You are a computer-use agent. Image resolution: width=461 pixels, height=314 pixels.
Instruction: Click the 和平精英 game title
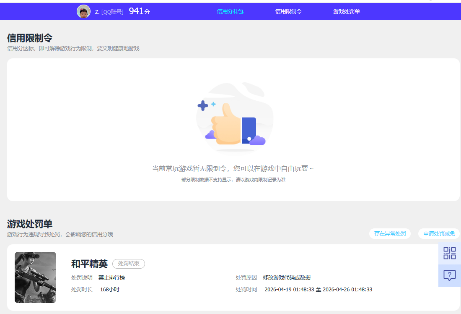(x=89, y=264)
